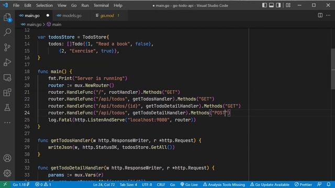Open the Remote Explorer view
This screenshot has height=188, width=335.
(x=7, y=78)
